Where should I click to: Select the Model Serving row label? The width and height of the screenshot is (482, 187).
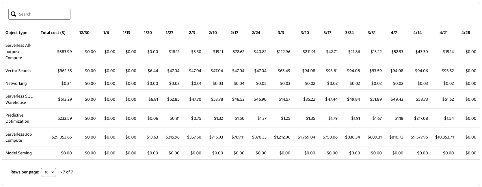[x=18, y=153]
